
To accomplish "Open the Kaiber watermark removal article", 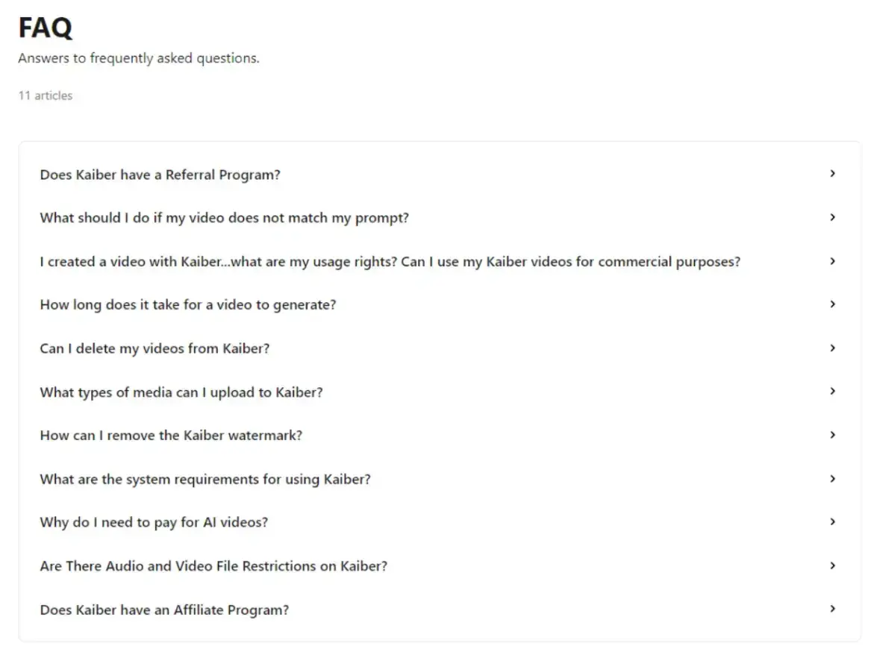I will [170, 435].
